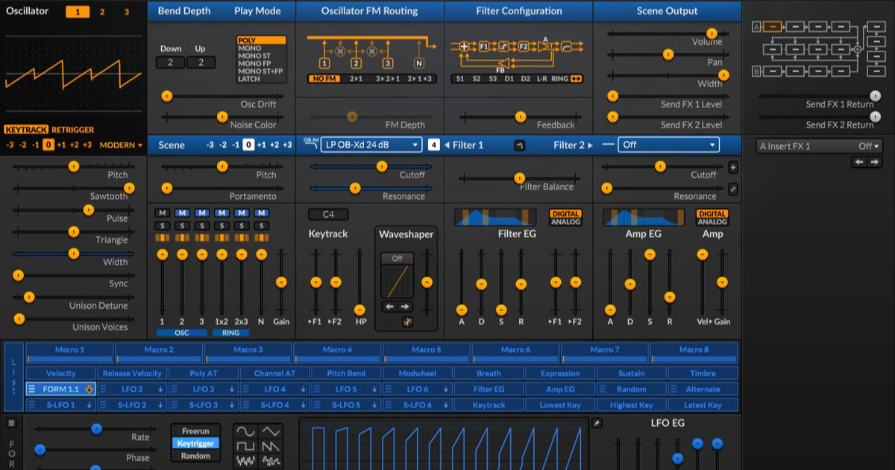Switch to oscillator 2 tab

click(102, 12)
